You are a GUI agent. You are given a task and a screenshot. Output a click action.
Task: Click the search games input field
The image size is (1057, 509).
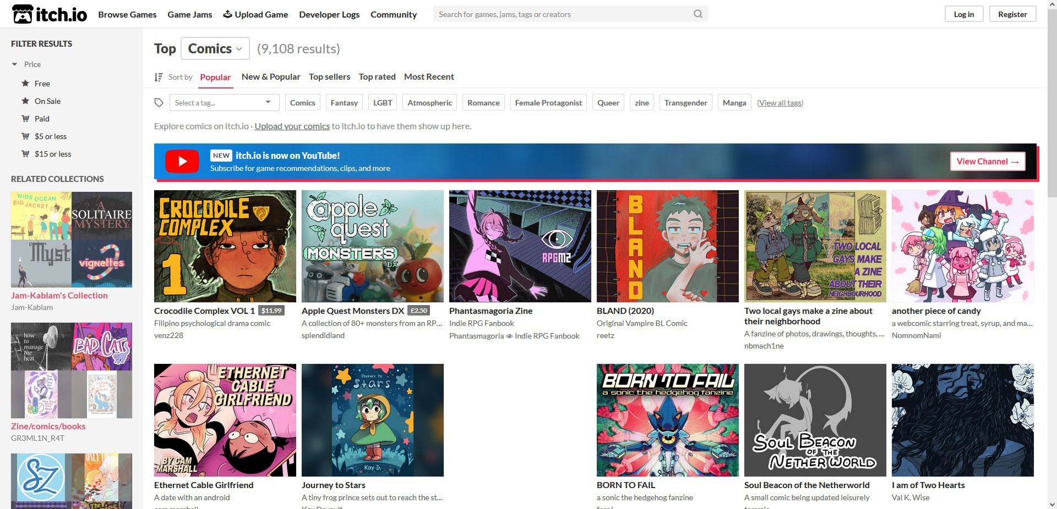point(570,14)
